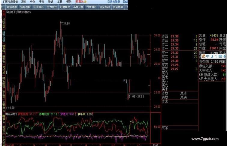Image resolution: width=227 pixels, height=146 pixels.
Task: Click the 资金驱动 toolbar button
Action: tap(105, 7)
